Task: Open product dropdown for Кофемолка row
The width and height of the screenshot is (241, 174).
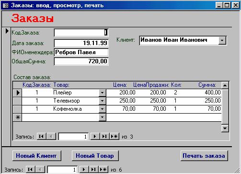Action: tap(102, 109)
